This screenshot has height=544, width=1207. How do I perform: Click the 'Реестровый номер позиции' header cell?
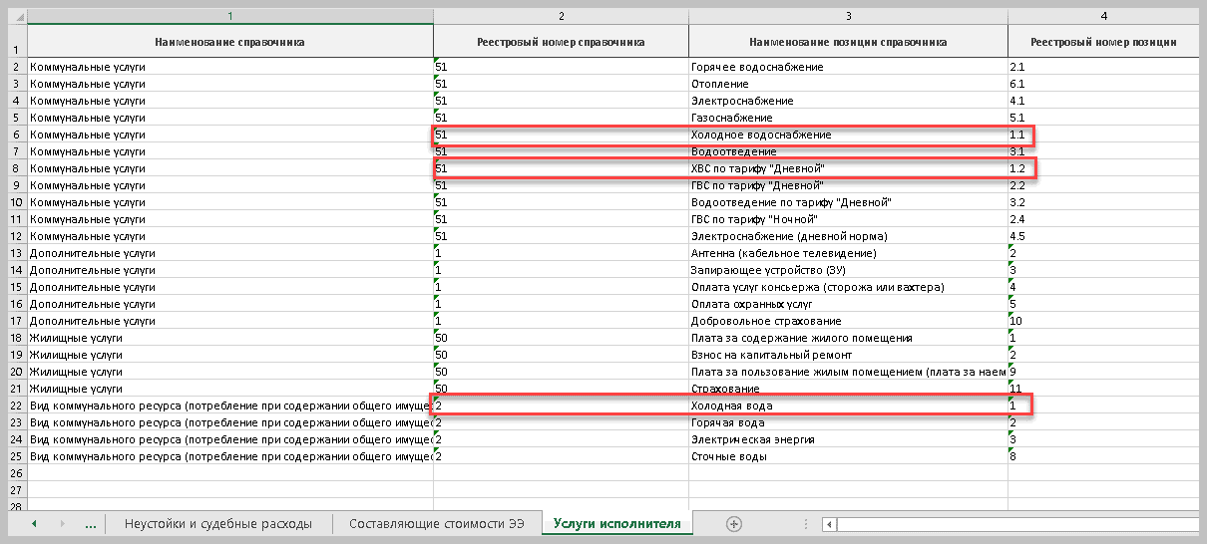(1102, 42)
